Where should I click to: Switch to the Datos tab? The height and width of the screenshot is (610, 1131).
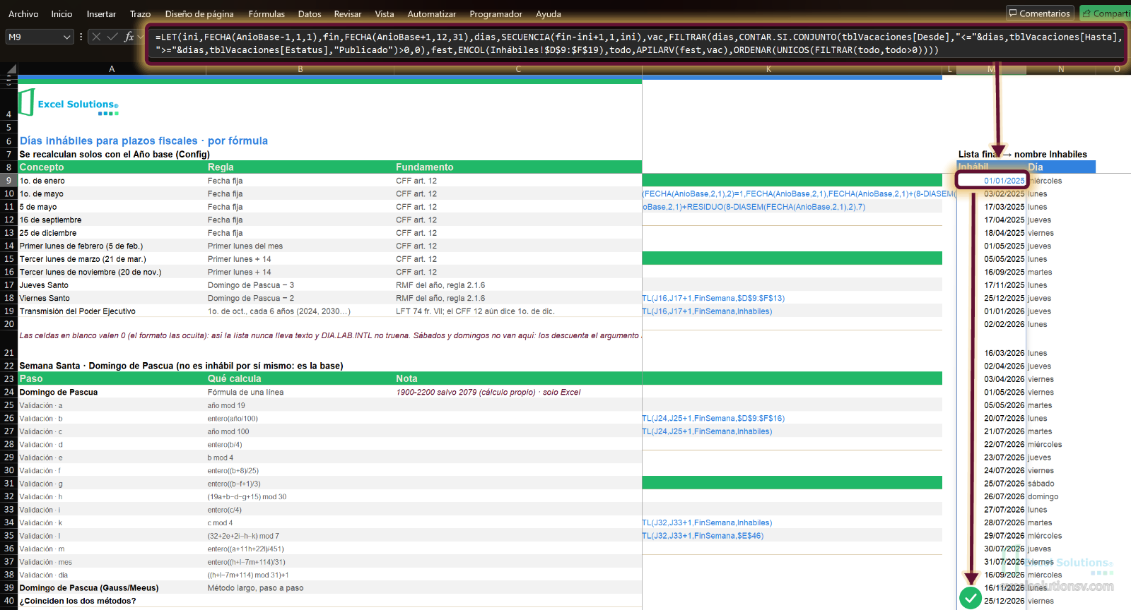click(x=310, y=13)
